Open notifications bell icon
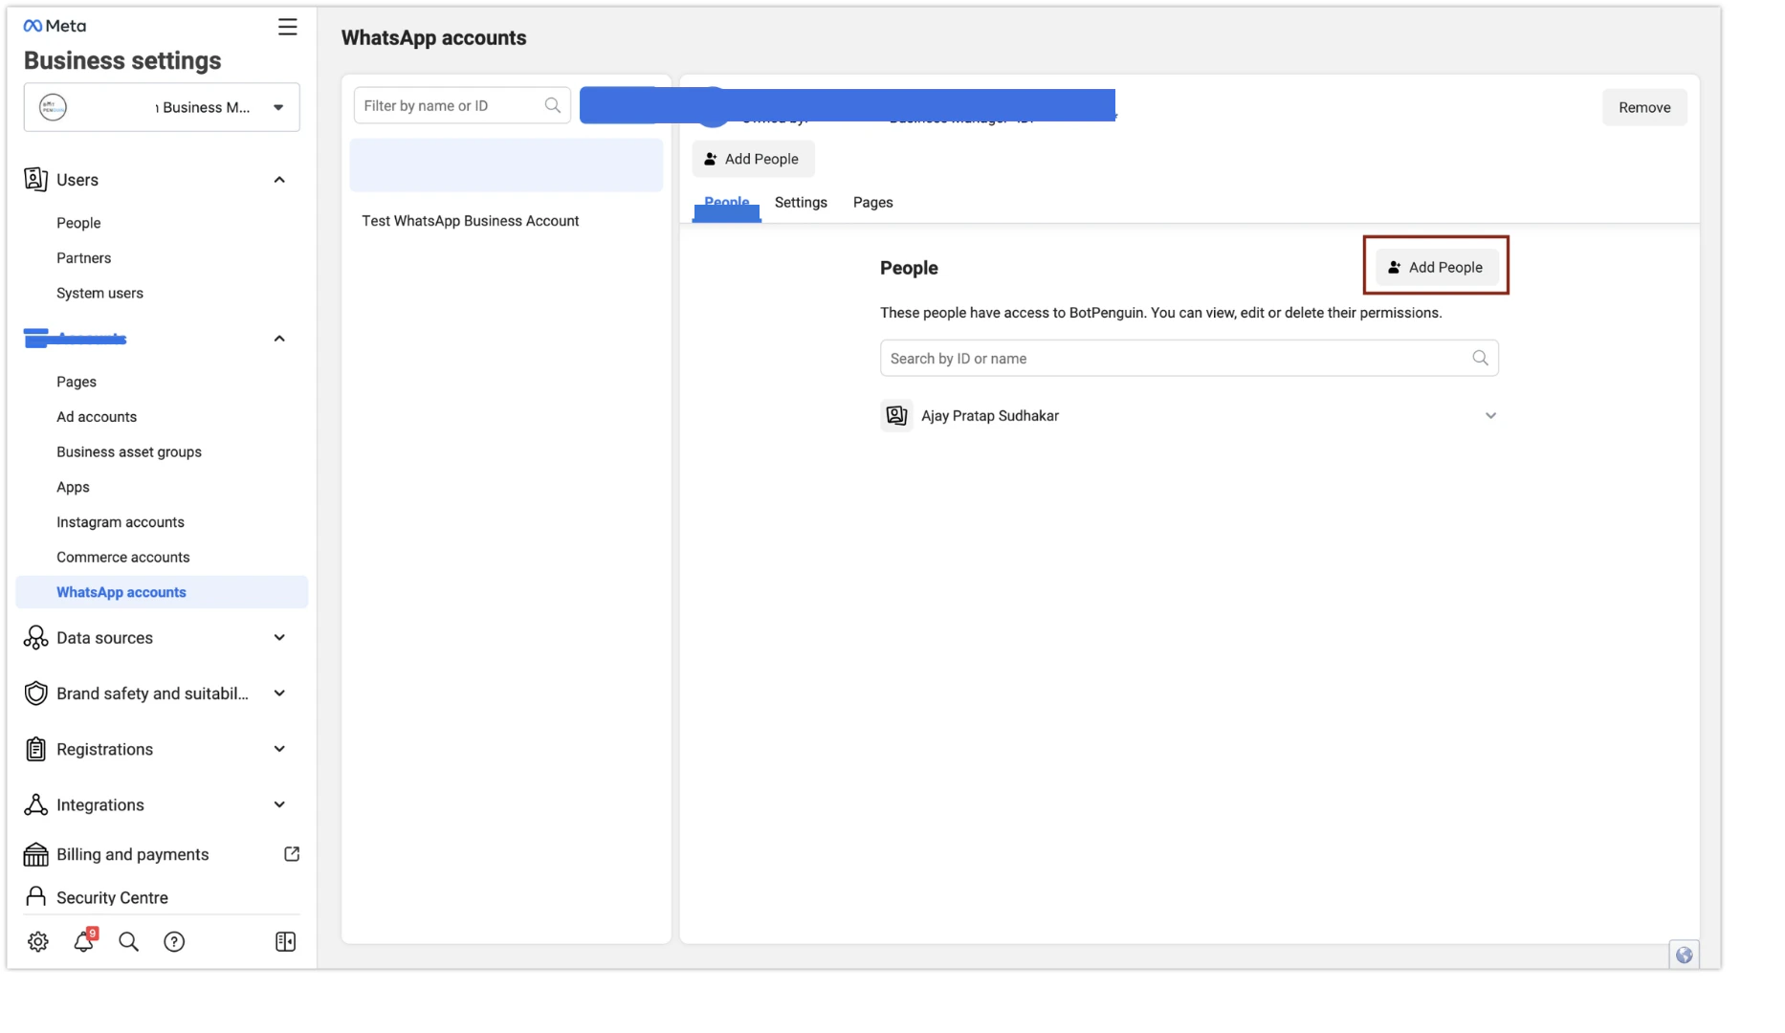Image resolution: width=1785 pixels, height=1033 pixels. coord(84,941)
